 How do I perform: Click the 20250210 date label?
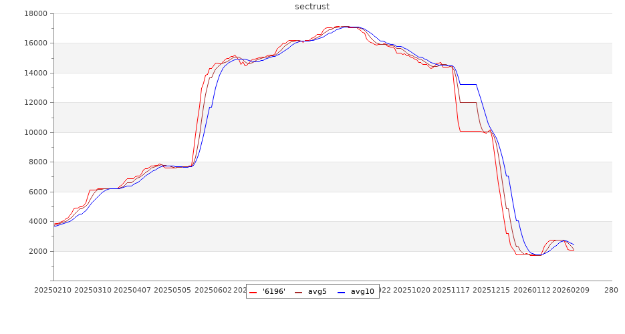tap(53, 291)
